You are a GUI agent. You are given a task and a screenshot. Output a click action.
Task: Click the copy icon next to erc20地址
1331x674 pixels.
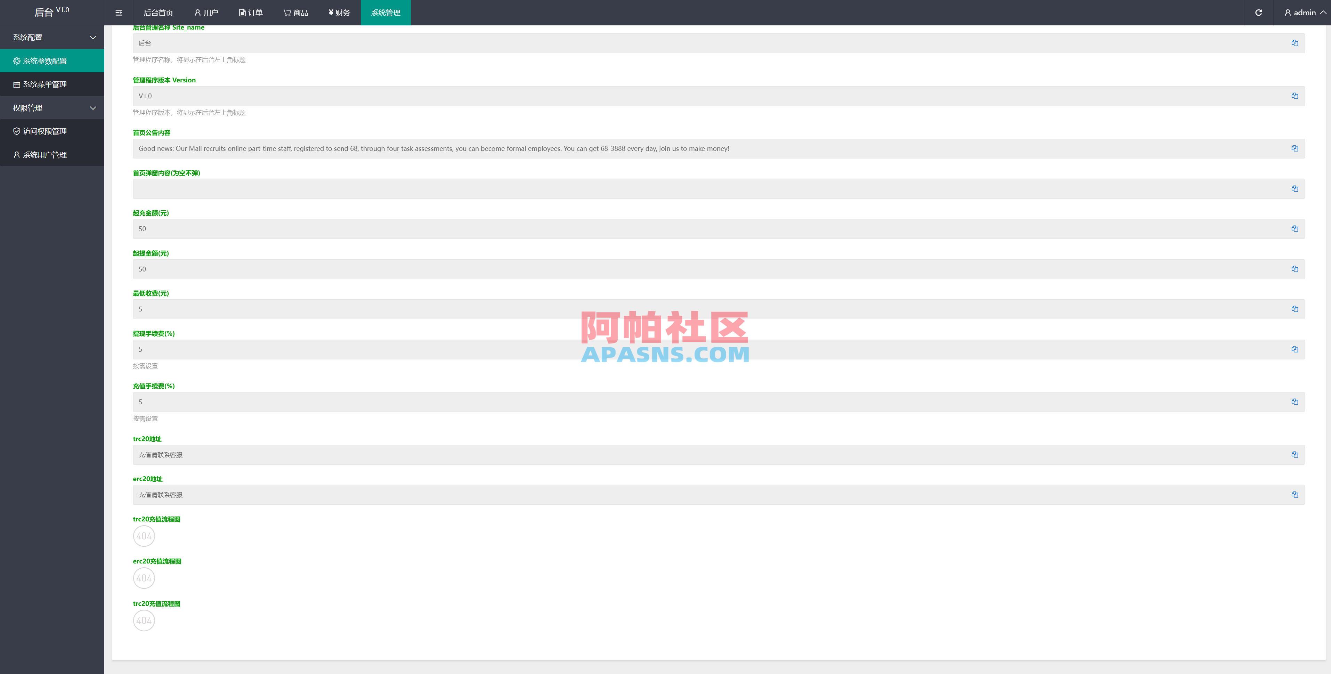(x=1295, y=495)
